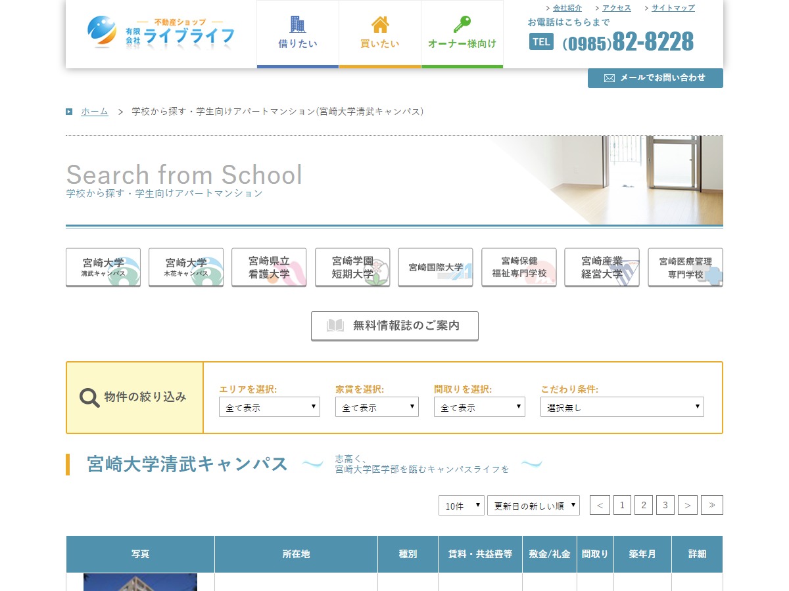The width and height of the screenshot is (789, 591).
Task: Open the こだわり条件 dropdown
Action: pyautogui.click(x=622, y=407)
